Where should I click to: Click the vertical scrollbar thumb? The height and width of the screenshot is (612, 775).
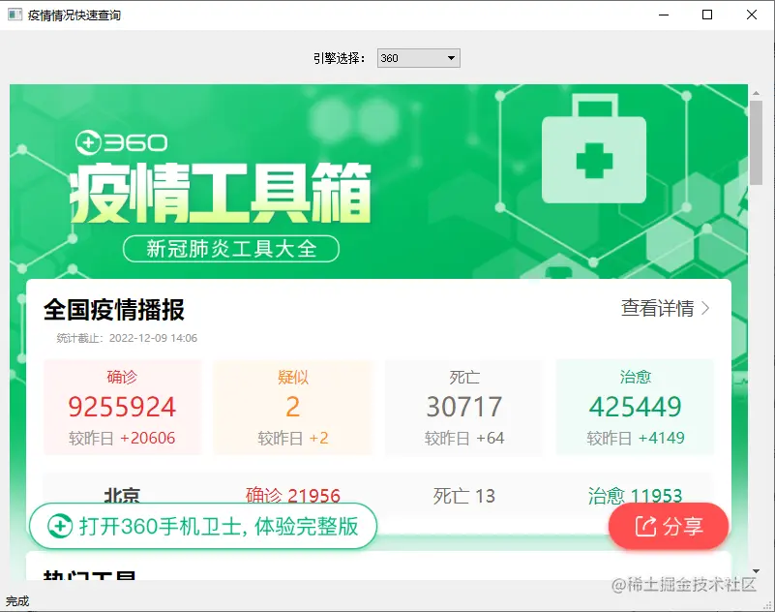tap(756, 142)
